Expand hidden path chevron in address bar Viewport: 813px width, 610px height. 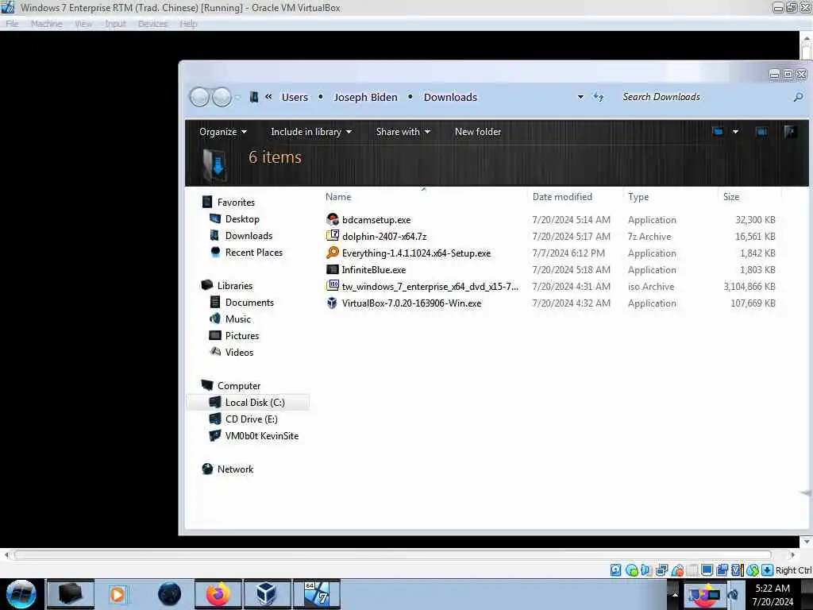click(268, 96)
